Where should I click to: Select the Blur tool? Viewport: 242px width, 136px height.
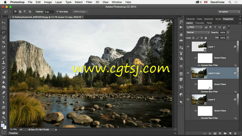(4, 82)
